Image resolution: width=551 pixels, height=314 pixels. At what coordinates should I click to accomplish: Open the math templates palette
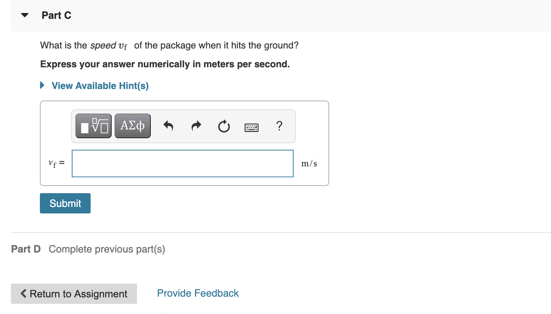(x=93, y=126)
